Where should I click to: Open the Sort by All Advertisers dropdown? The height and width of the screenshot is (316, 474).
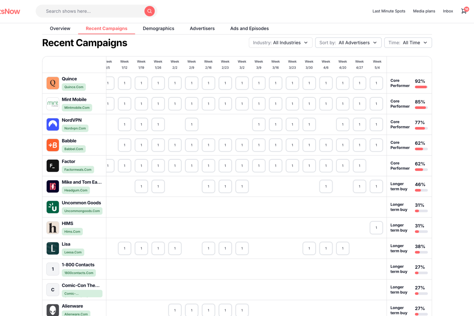click(348, 43)
